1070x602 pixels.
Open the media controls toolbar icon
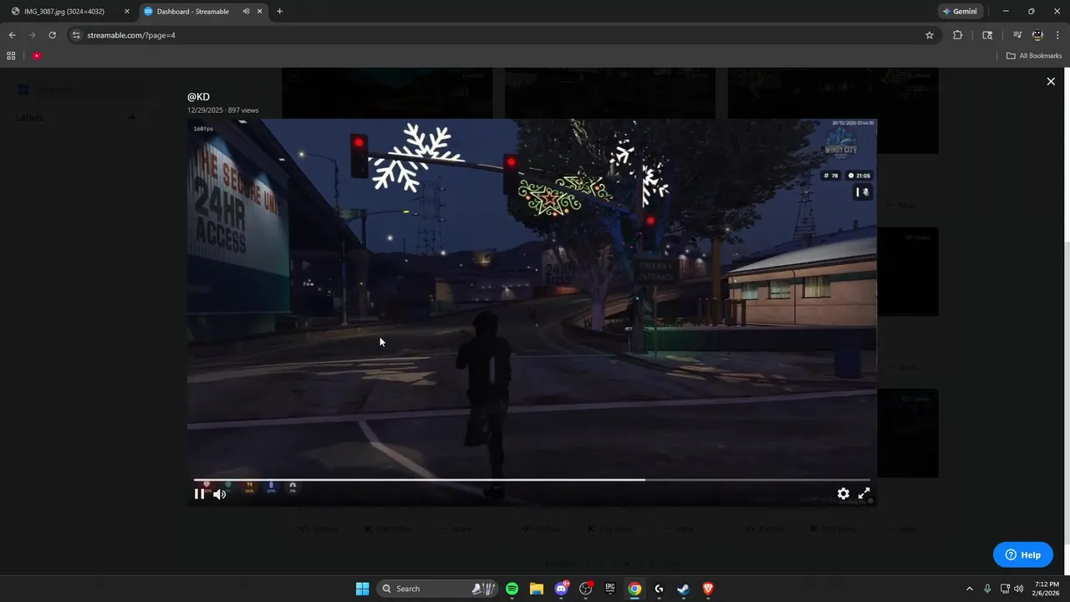coord(1017,35)
